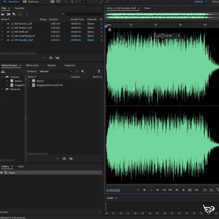The height and width of the screenshot is (219, 219).
Task: Click the fade-in handle on waveform
Action: tap(110, 30)
